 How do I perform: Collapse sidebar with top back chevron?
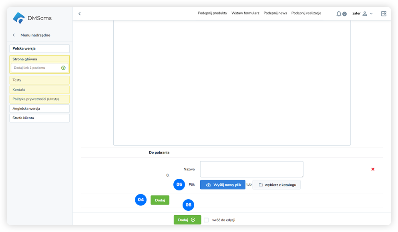pyautogui.click(x=79, y=14)
